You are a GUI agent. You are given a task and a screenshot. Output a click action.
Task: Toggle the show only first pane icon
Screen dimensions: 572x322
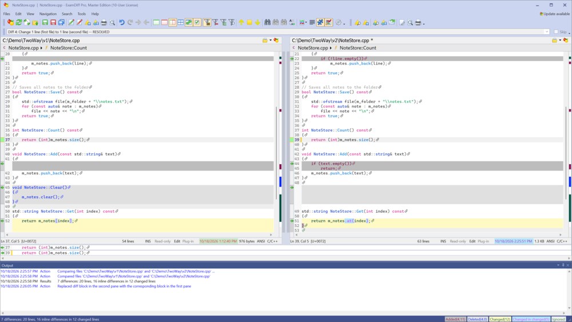point(156,23)
